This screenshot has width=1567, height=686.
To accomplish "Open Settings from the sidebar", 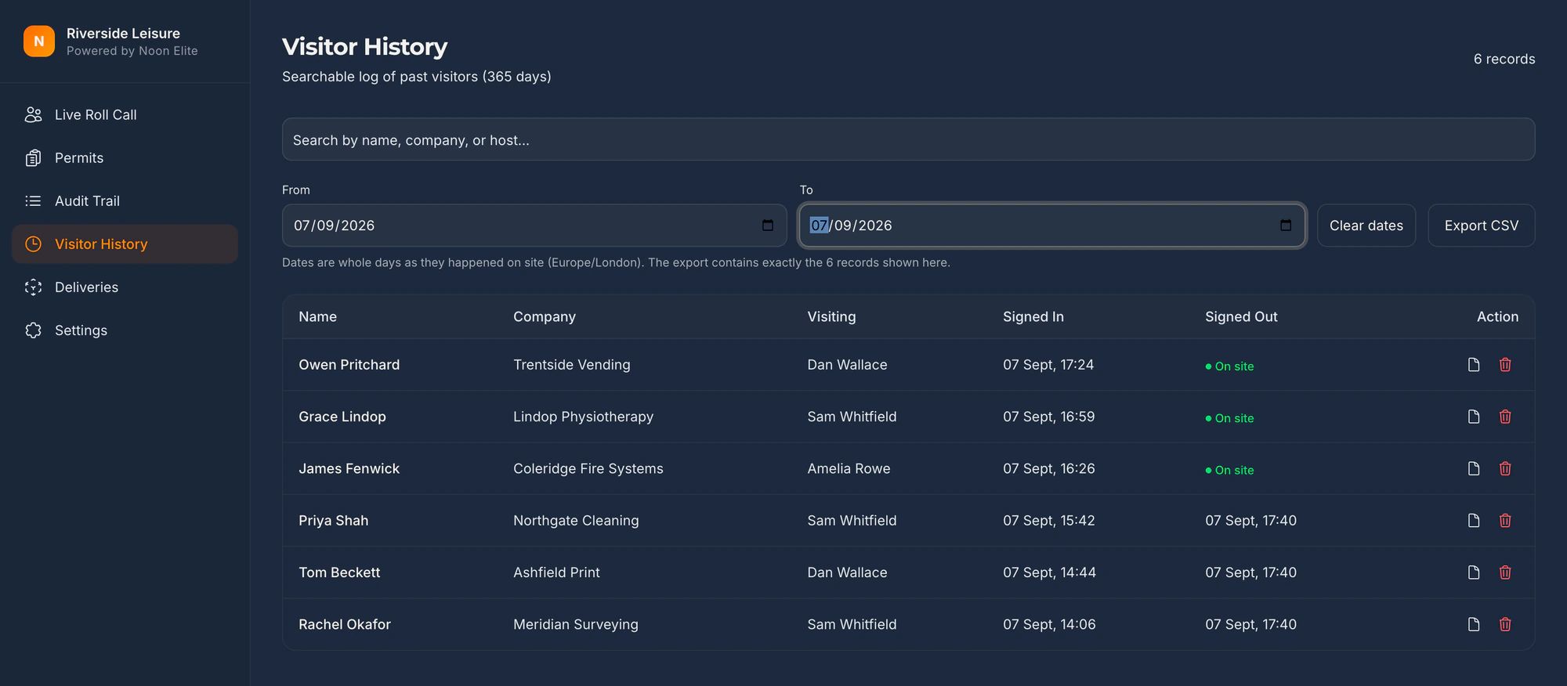I will (125, 330).
